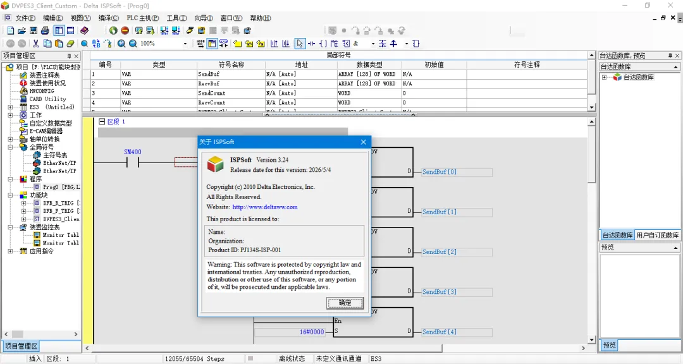Select HWCONFIG in project tree
The width and height of the screenshot is (683, 364).
point(42,91)
